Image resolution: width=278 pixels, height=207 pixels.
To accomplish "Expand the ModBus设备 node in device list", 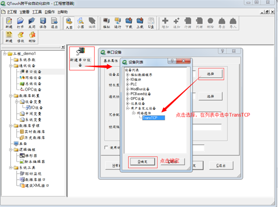I will coord(128,89).
